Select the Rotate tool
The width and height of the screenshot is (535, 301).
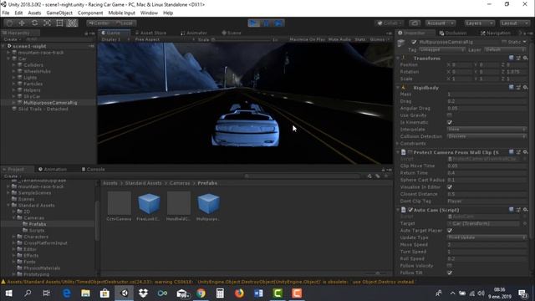click(34, 23)
